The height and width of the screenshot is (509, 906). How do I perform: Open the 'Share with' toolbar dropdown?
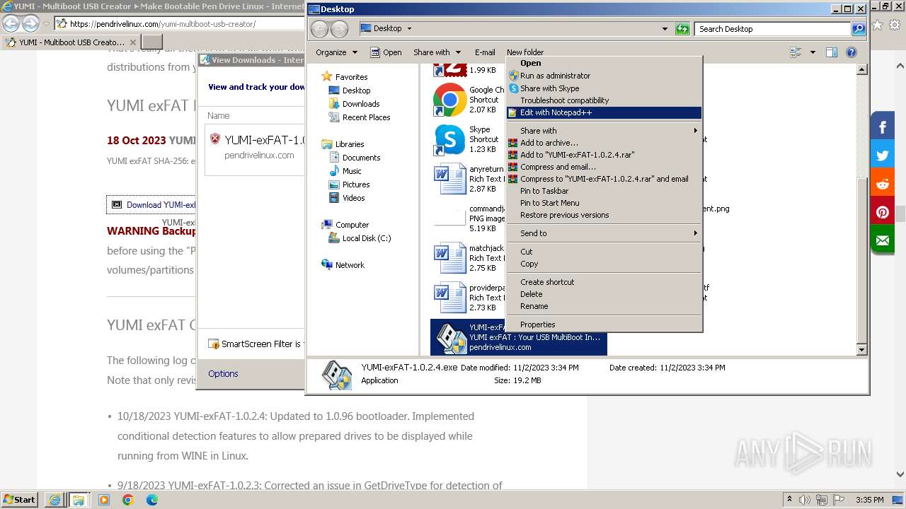coord(437,52)
